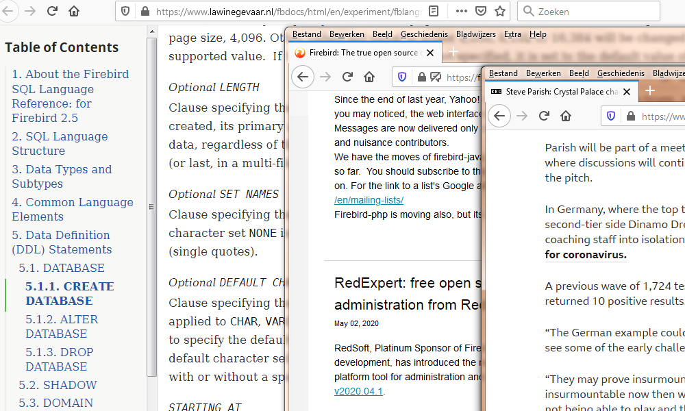The height and width of the screenshot is (411, 685).
Task: Open Beeld menu in Steve Parish window
Action: click(579, 73)
